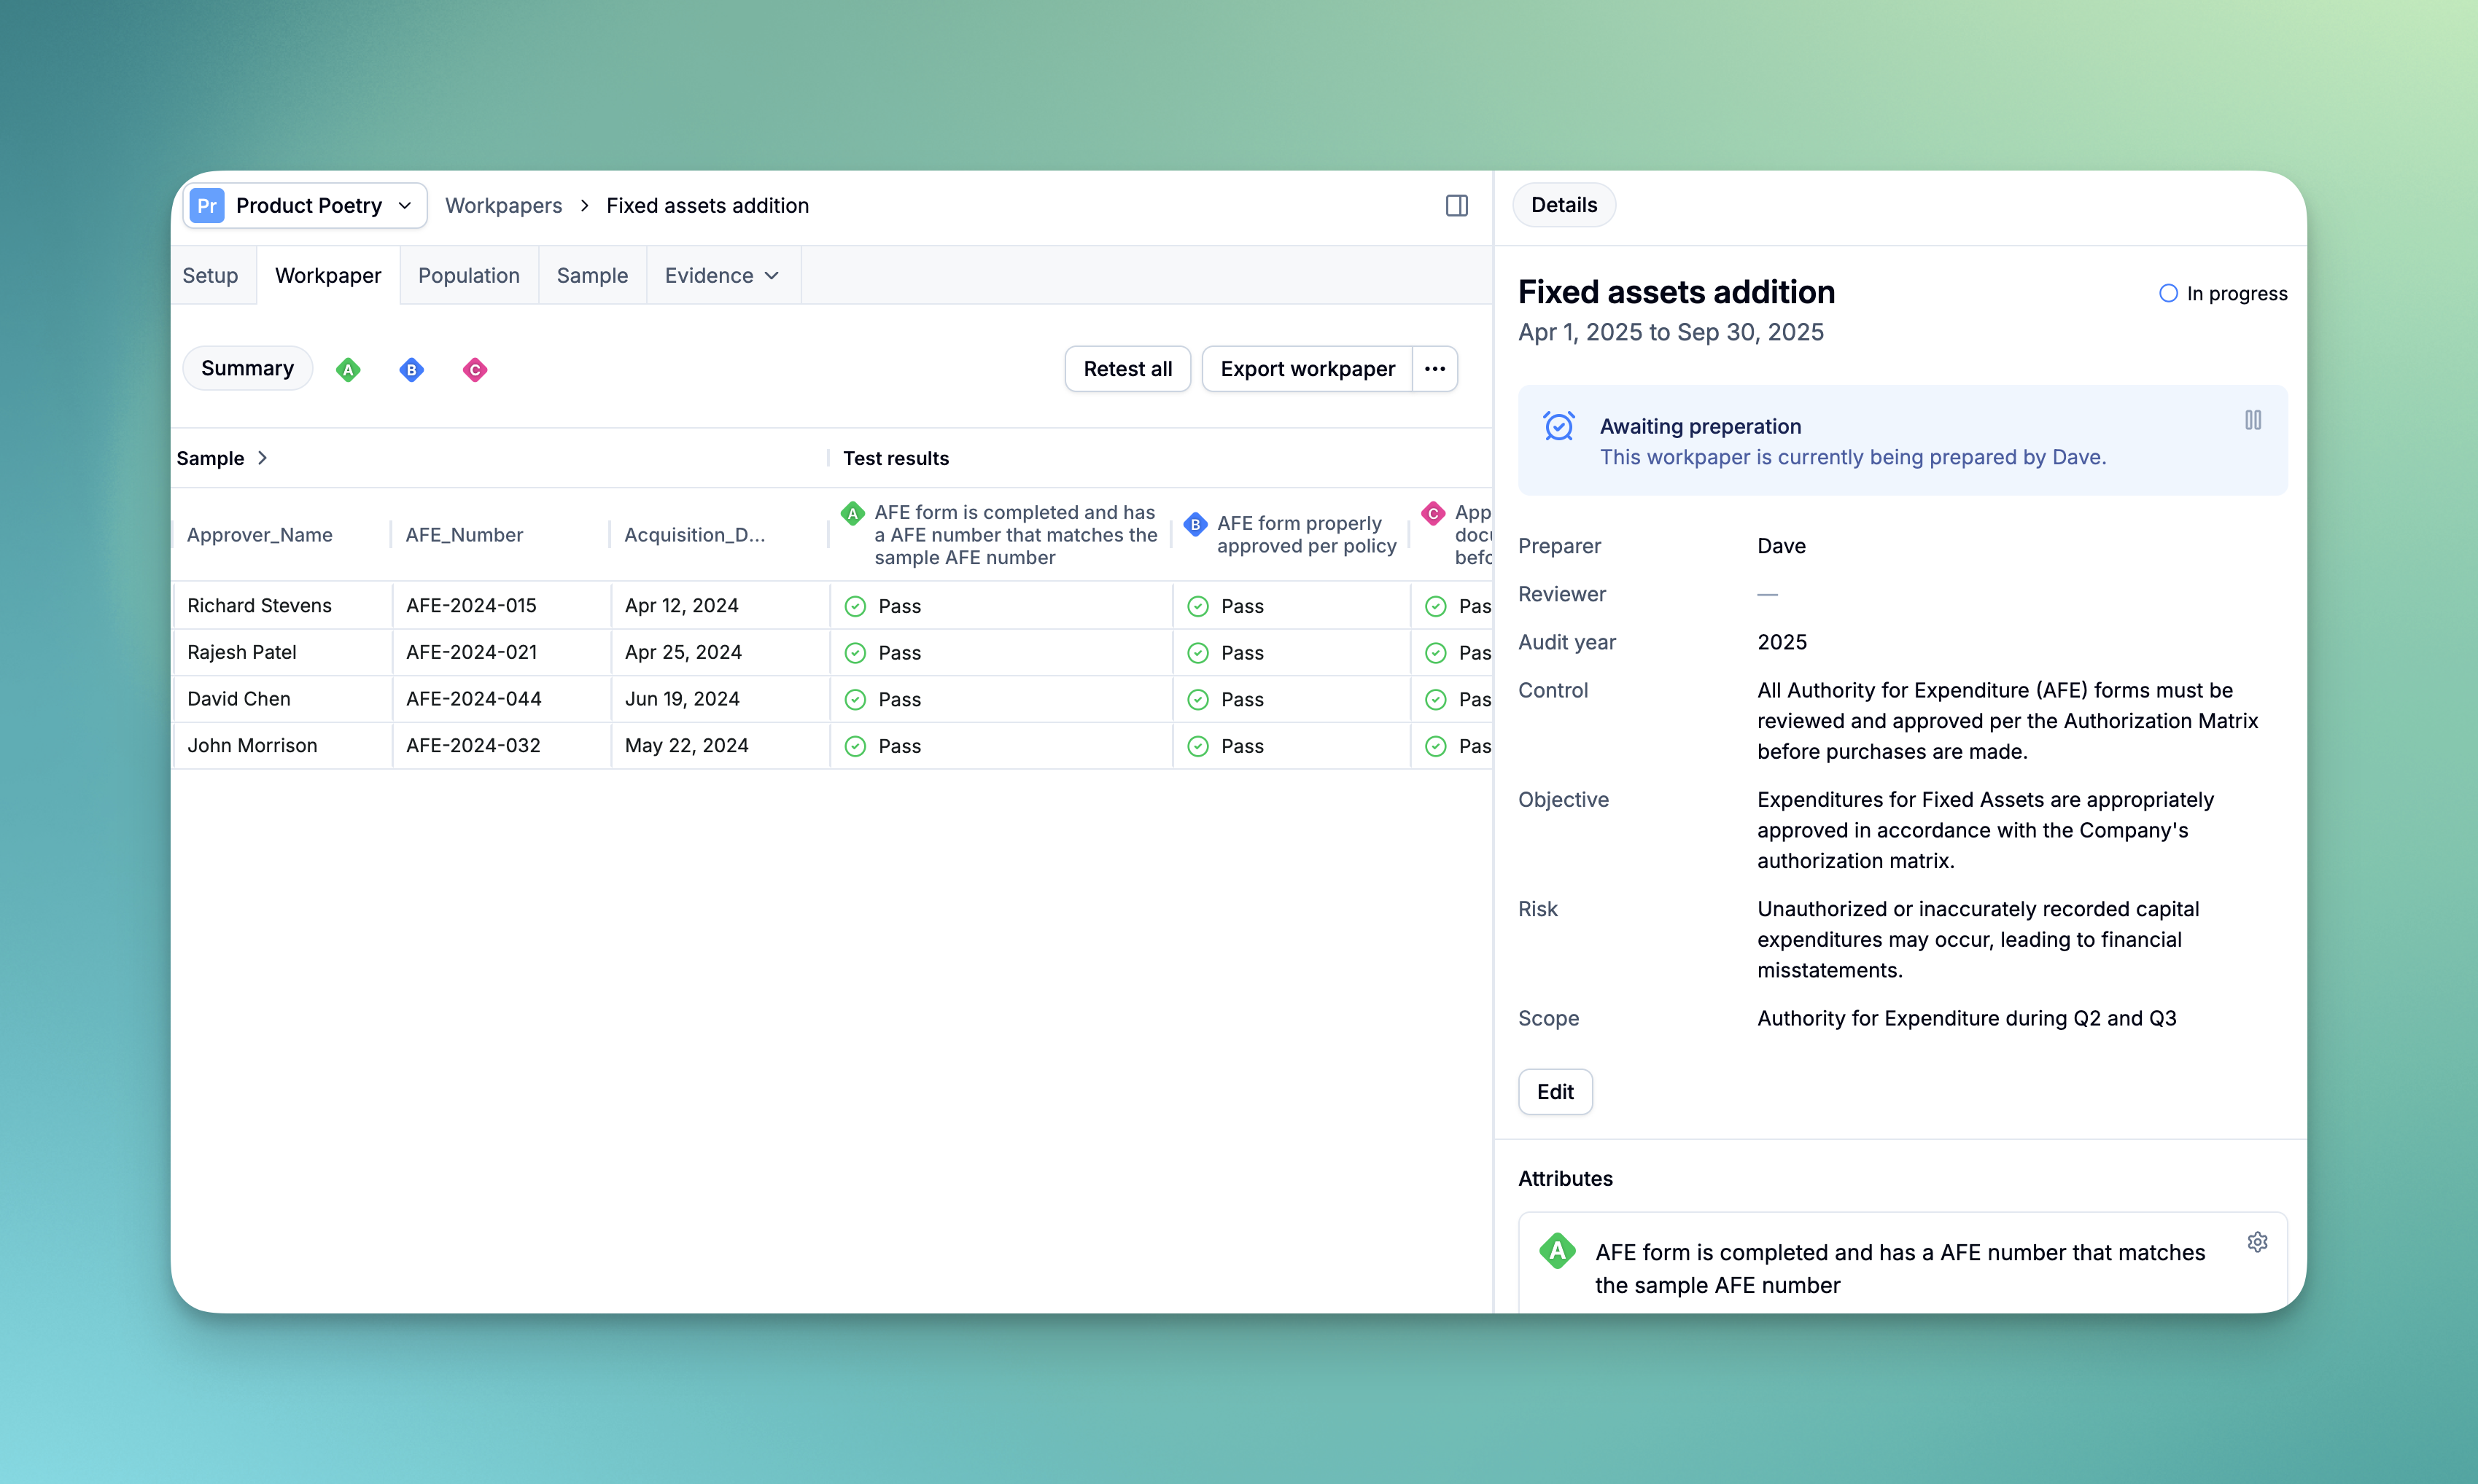This screenshot has width=2478, height=1484.
Task: Click the Product Poetry workspace logo
Action: [x=207, y=206]
